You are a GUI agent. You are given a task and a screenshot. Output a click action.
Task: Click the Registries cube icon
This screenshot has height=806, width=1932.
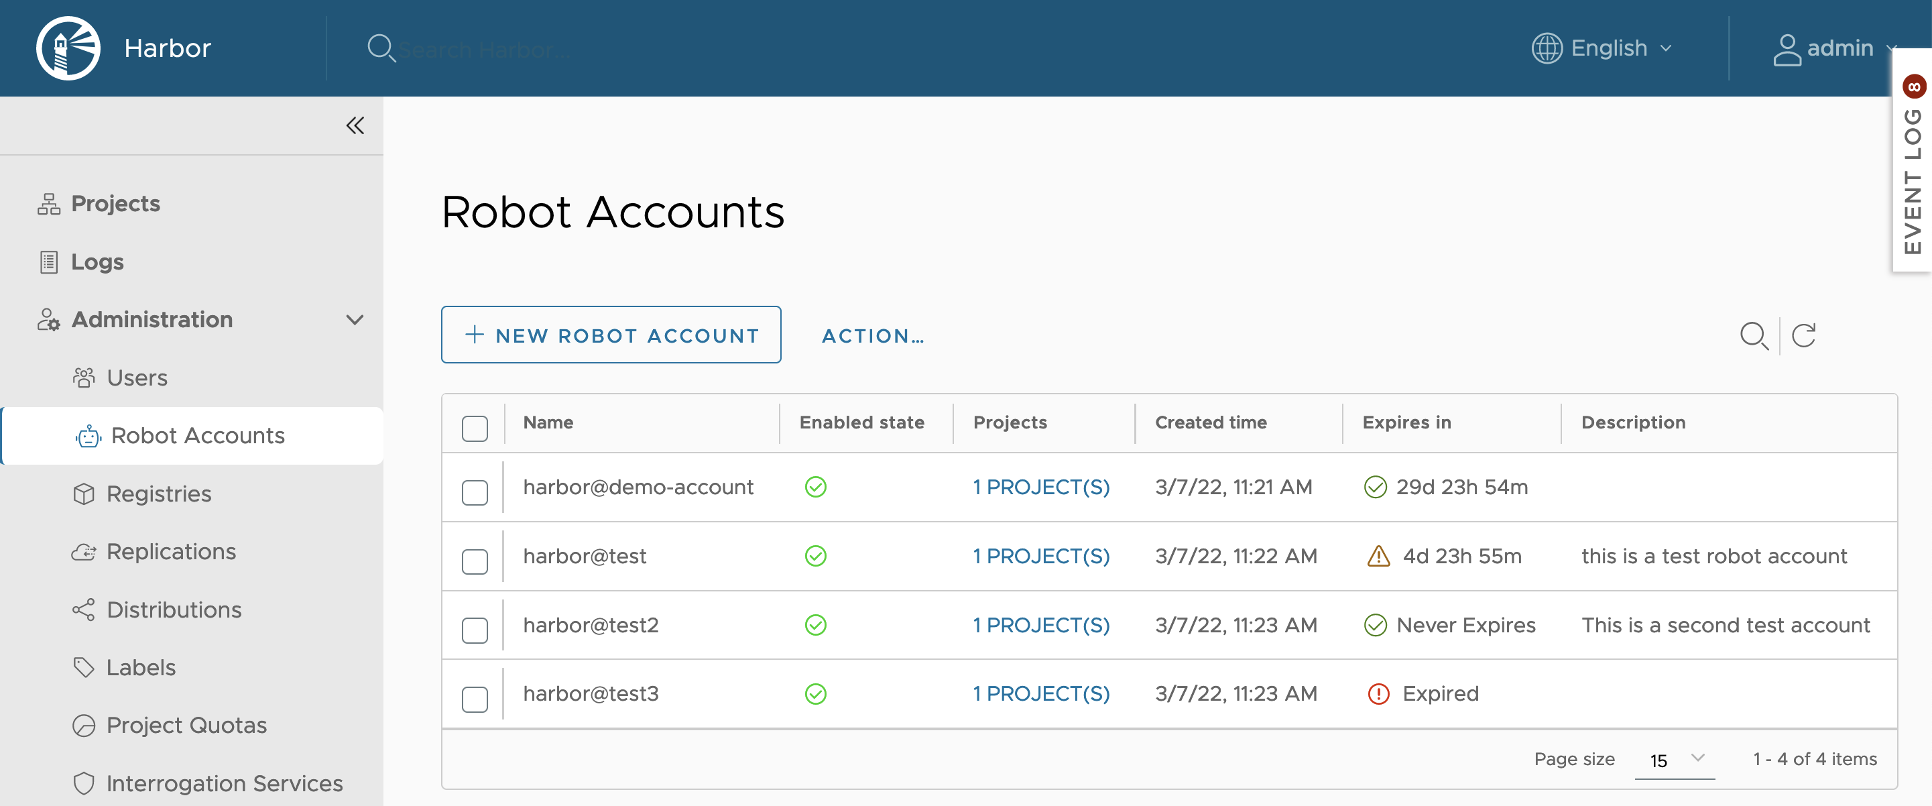[x=84, y=494]
